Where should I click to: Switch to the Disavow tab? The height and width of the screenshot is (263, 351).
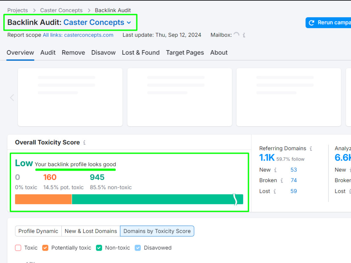[104, 53]
